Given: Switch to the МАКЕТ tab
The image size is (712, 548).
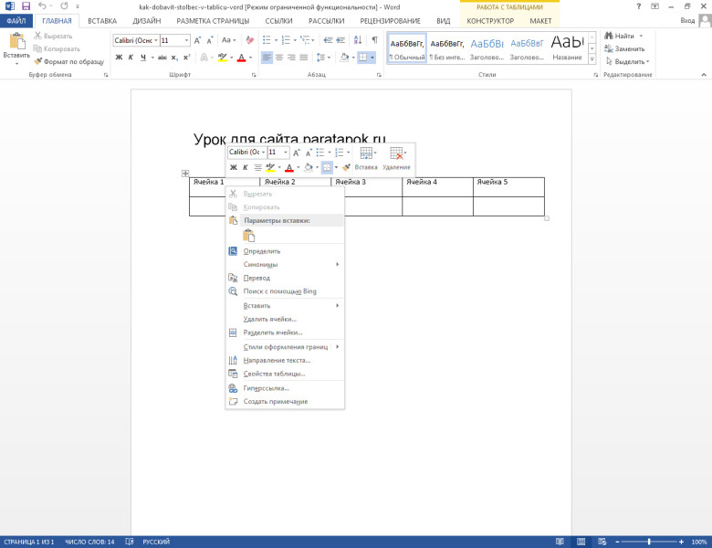Looking at the screenshot, I should point(540,20).
